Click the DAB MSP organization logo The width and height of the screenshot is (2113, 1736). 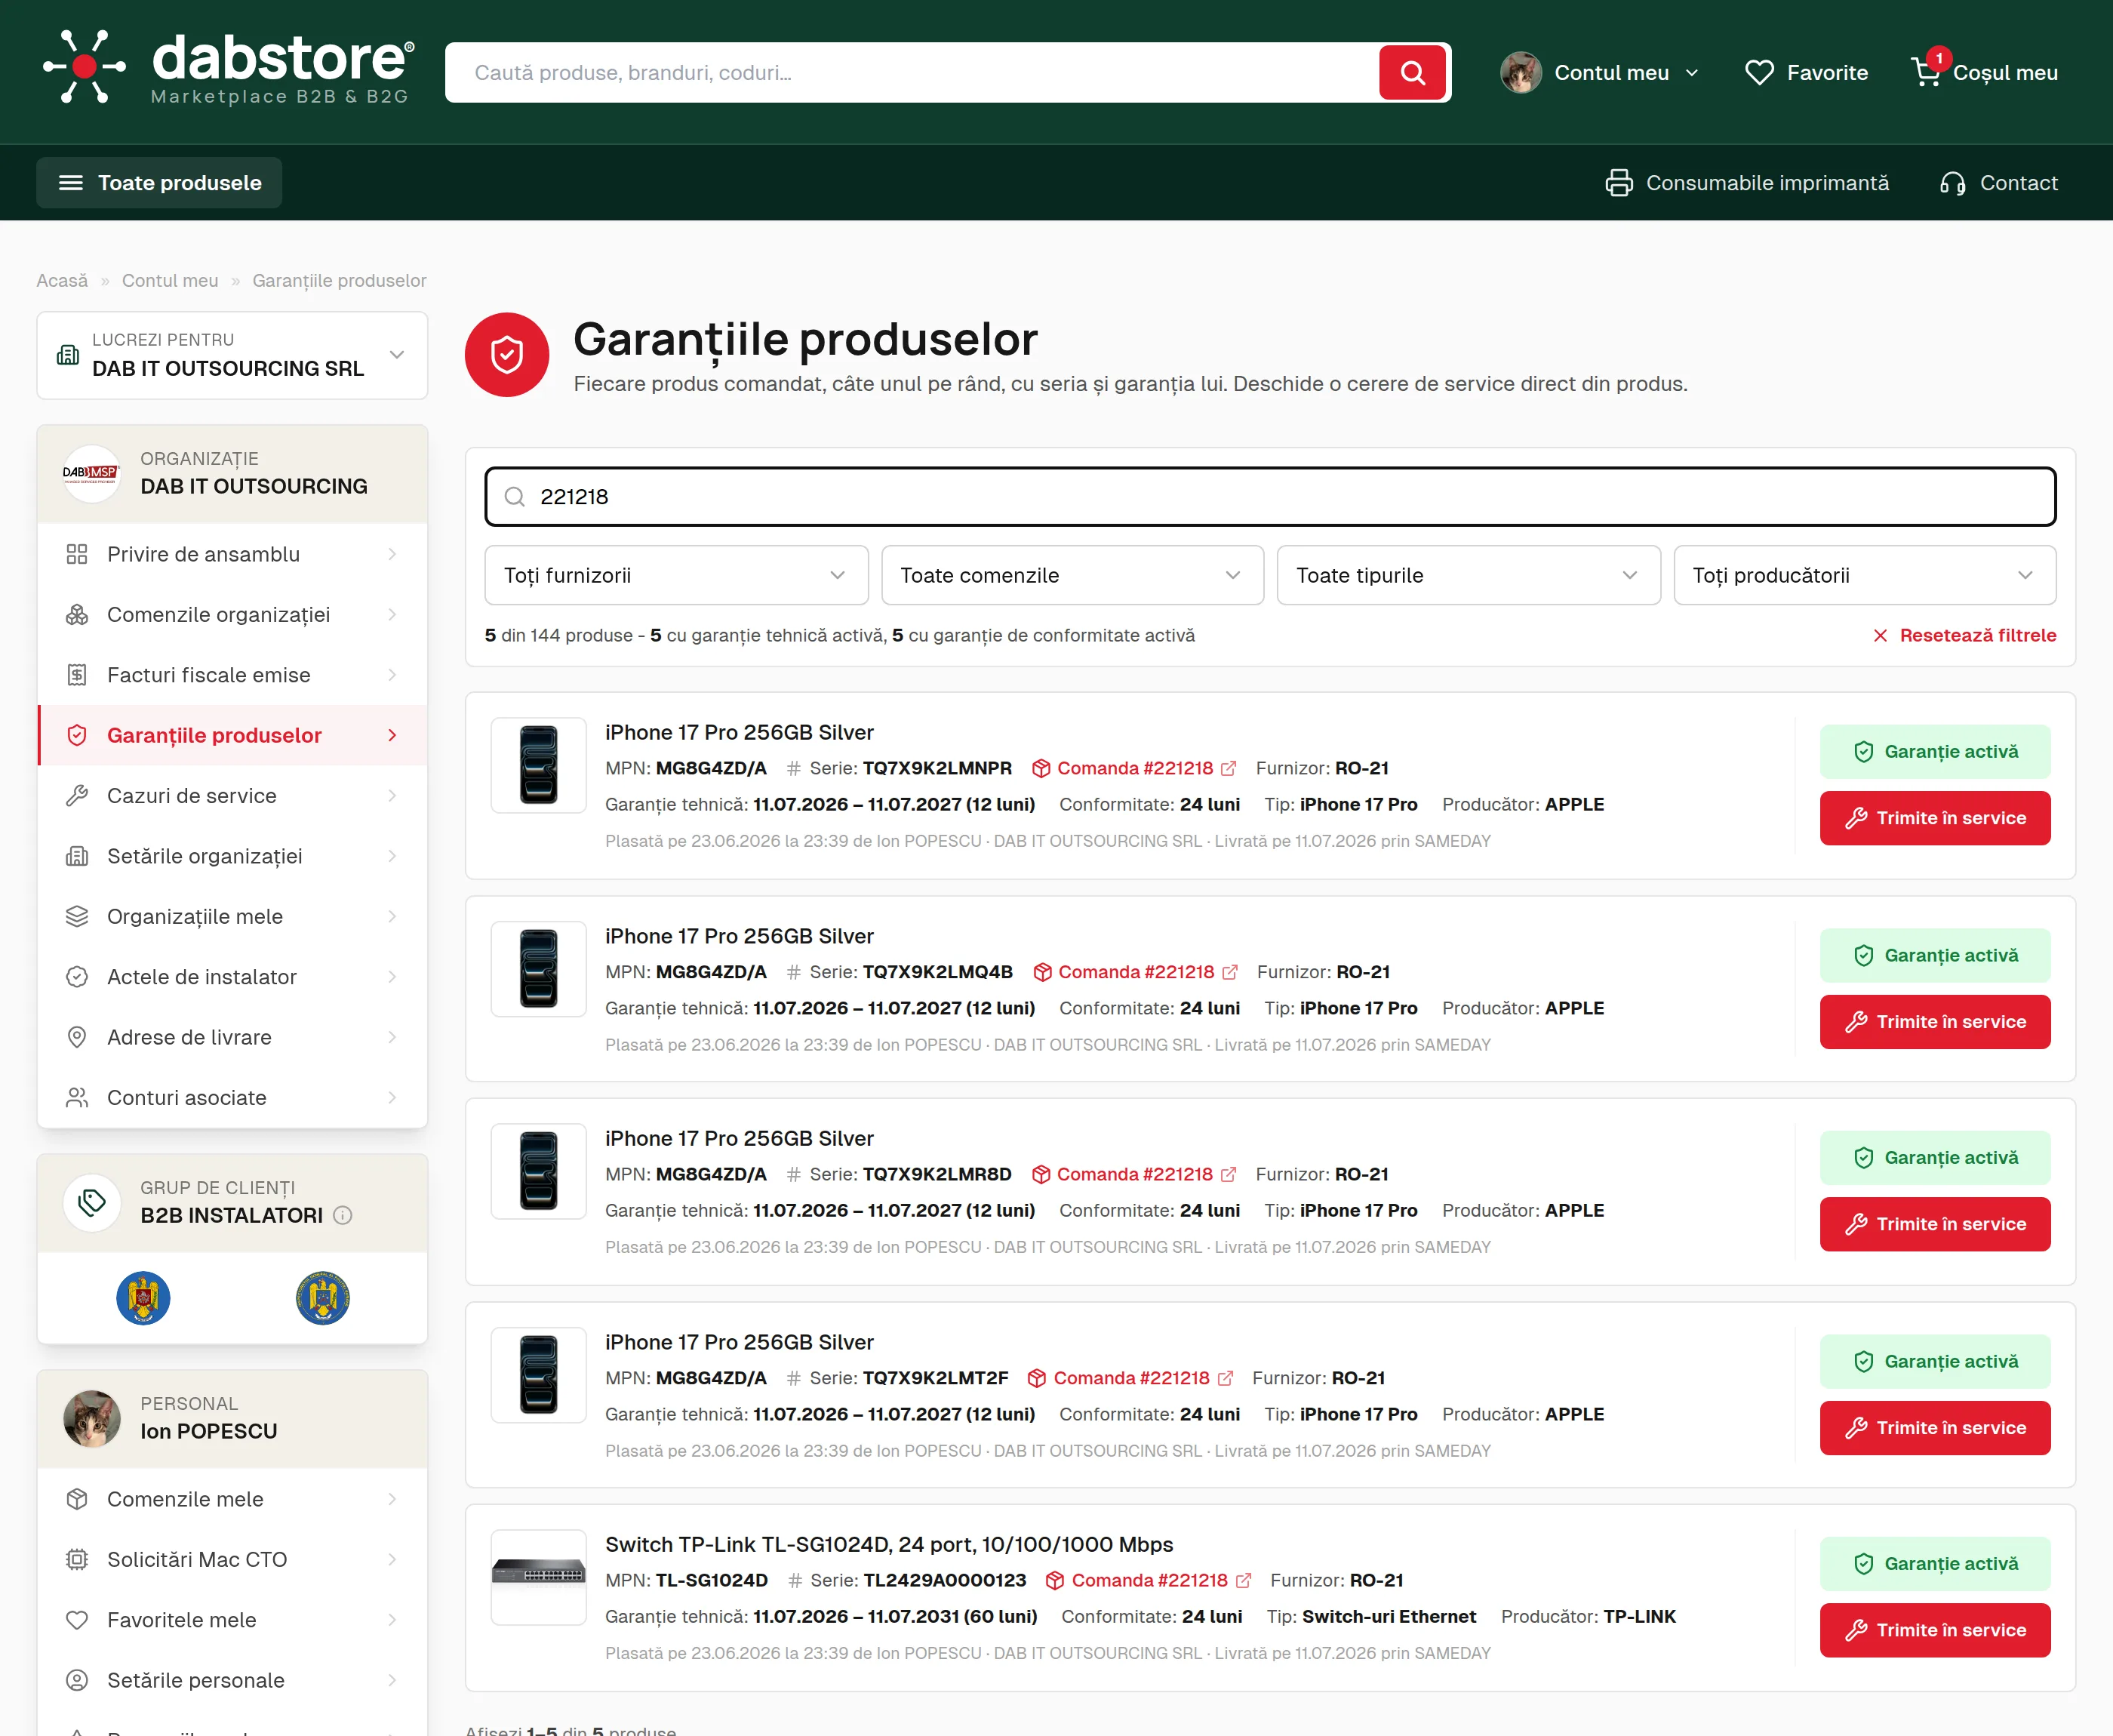(91, 473)
